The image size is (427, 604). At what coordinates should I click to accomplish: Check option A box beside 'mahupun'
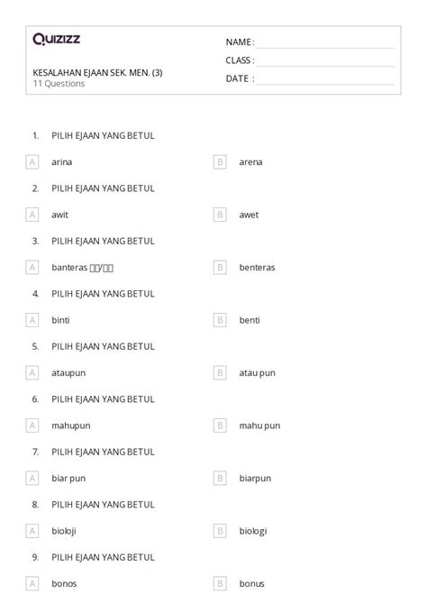pyautogui.click(x=32, y=426)
